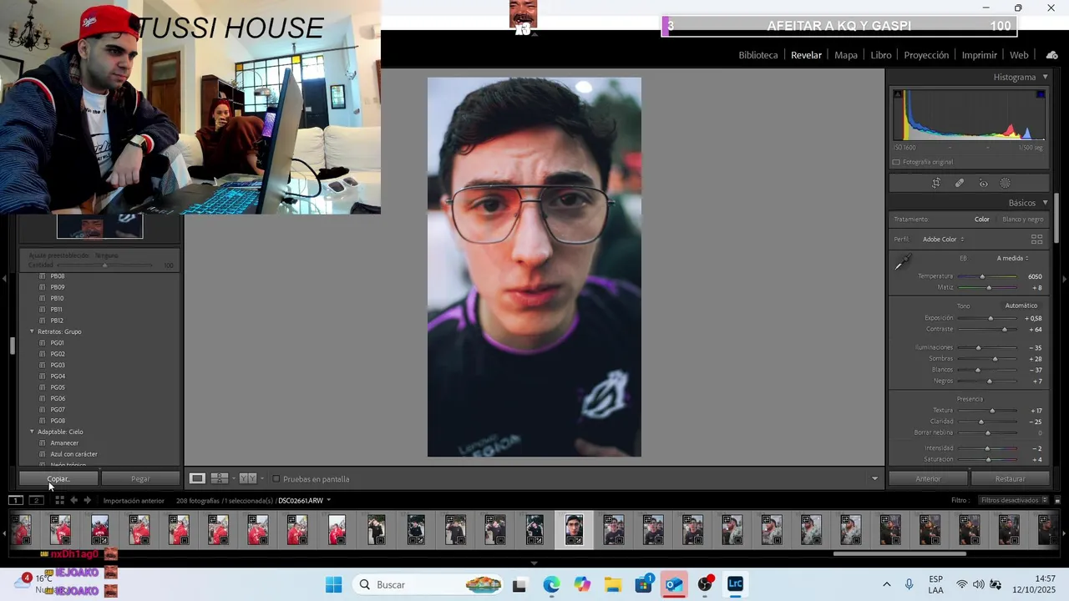Open grid view icon in filmstrip bar
This screenshot has width=1069, height=601.
59,500
